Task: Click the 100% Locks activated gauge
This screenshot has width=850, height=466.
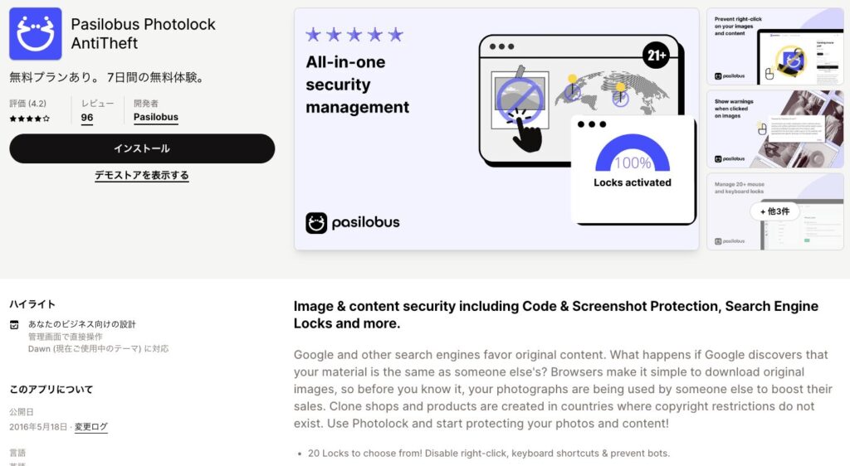Action: [633, 162]
